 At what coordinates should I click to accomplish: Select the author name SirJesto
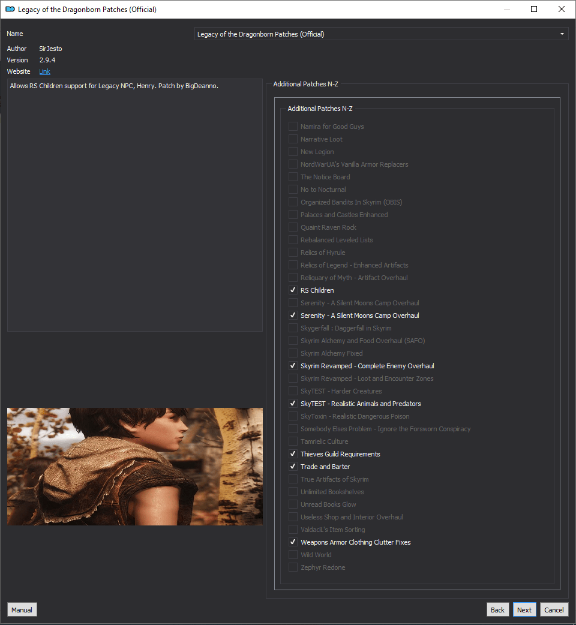[x=50, y=49]
